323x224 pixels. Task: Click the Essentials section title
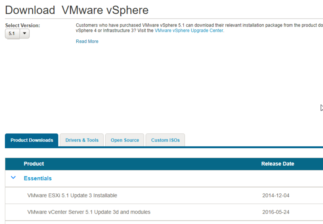[x=38, y=178]
